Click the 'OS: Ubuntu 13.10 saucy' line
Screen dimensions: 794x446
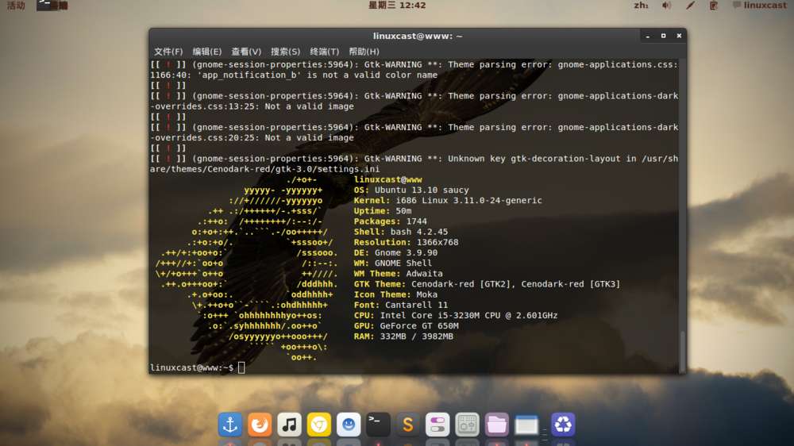411,190
